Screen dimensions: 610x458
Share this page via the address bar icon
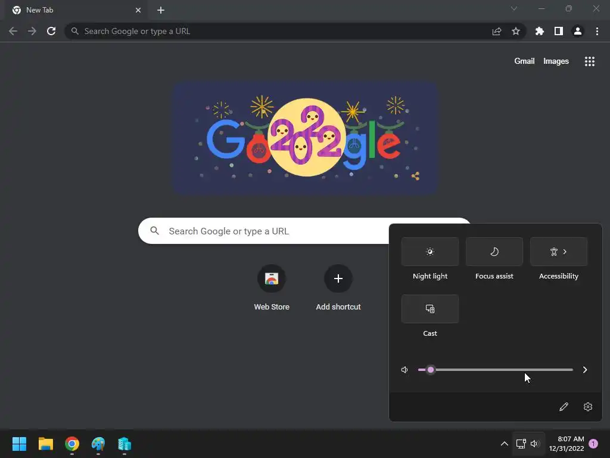497,31
